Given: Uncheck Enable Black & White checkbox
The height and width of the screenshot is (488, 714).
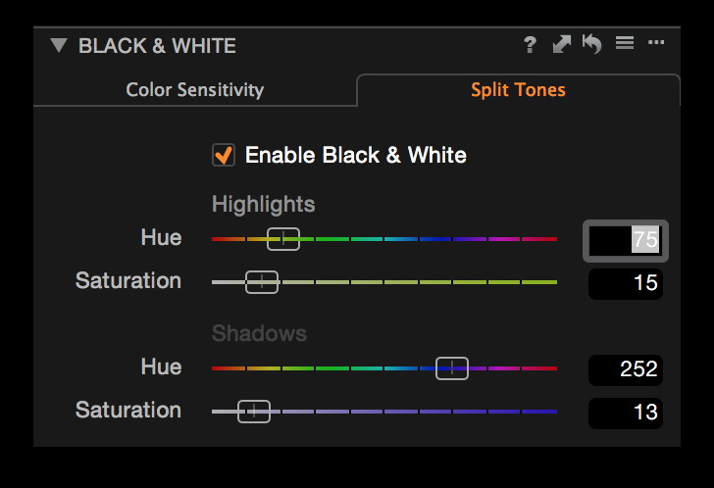Looking at the screenshot, I should click(224, 155).
